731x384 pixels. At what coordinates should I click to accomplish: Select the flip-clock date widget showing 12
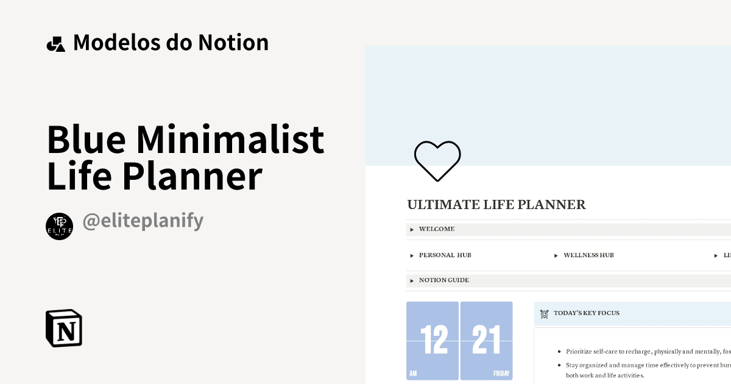[433, 341]
